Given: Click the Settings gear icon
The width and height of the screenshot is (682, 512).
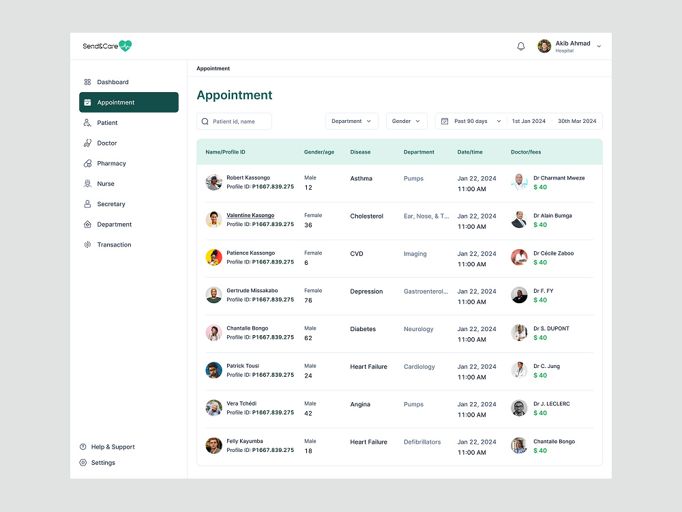Looking at the screenshot, I should [x=83, y=462].
